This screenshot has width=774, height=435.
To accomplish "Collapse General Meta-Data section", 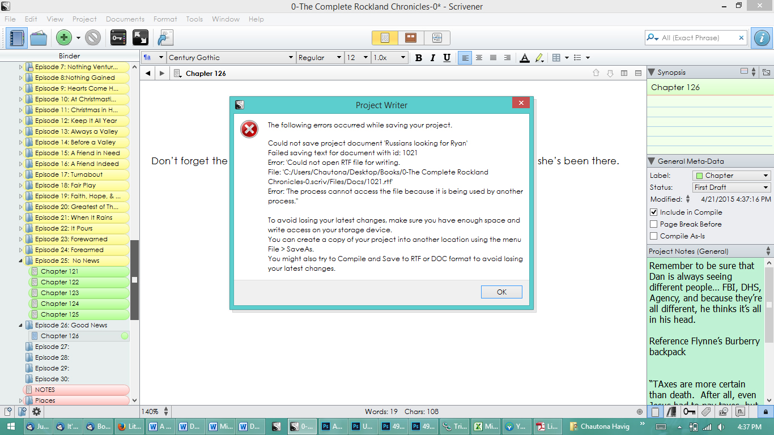I will (652, 161).
